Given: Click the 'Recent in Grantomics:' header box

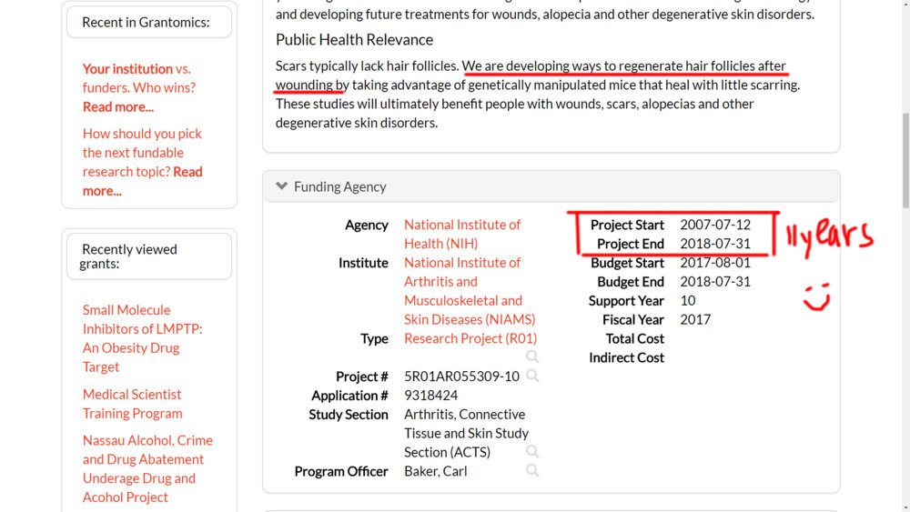Looking at the screenshot, I should (149, 22).
